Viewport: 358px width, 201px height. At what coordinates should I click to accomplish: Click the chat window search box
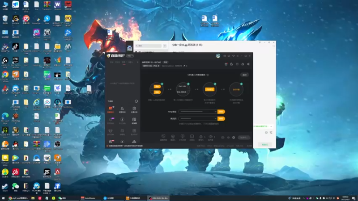coord(149,46)
